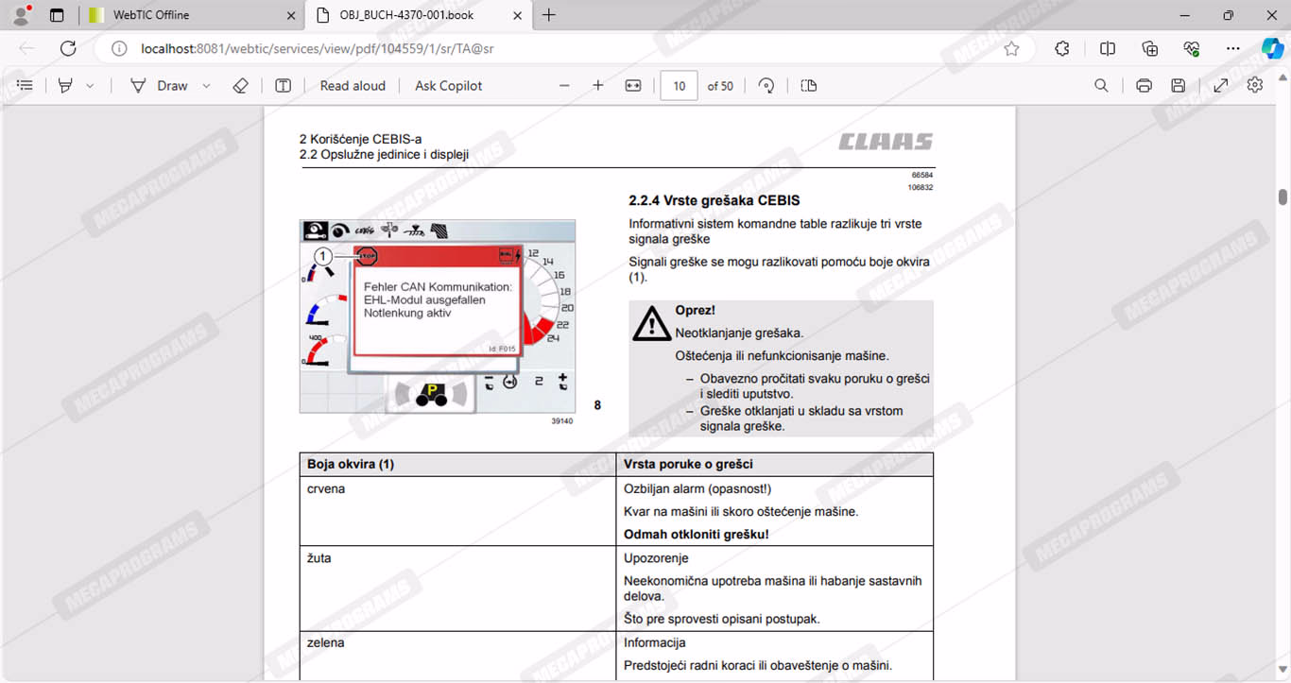Screen dimensions: 1291x683
Task: Rotate the PDF page
Action: coord(766,85)
